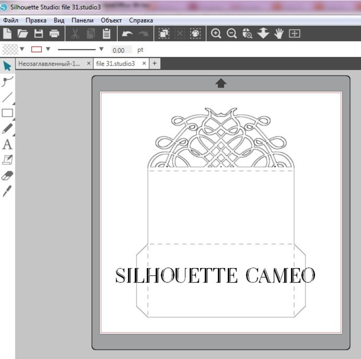361x359 pixels.
Task: Open the Панели menu
Action: (82, 20)
